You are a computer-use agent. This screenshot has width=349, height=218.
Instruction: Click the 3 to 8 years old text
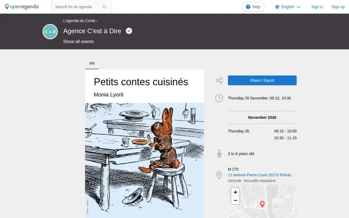point(241,154)
